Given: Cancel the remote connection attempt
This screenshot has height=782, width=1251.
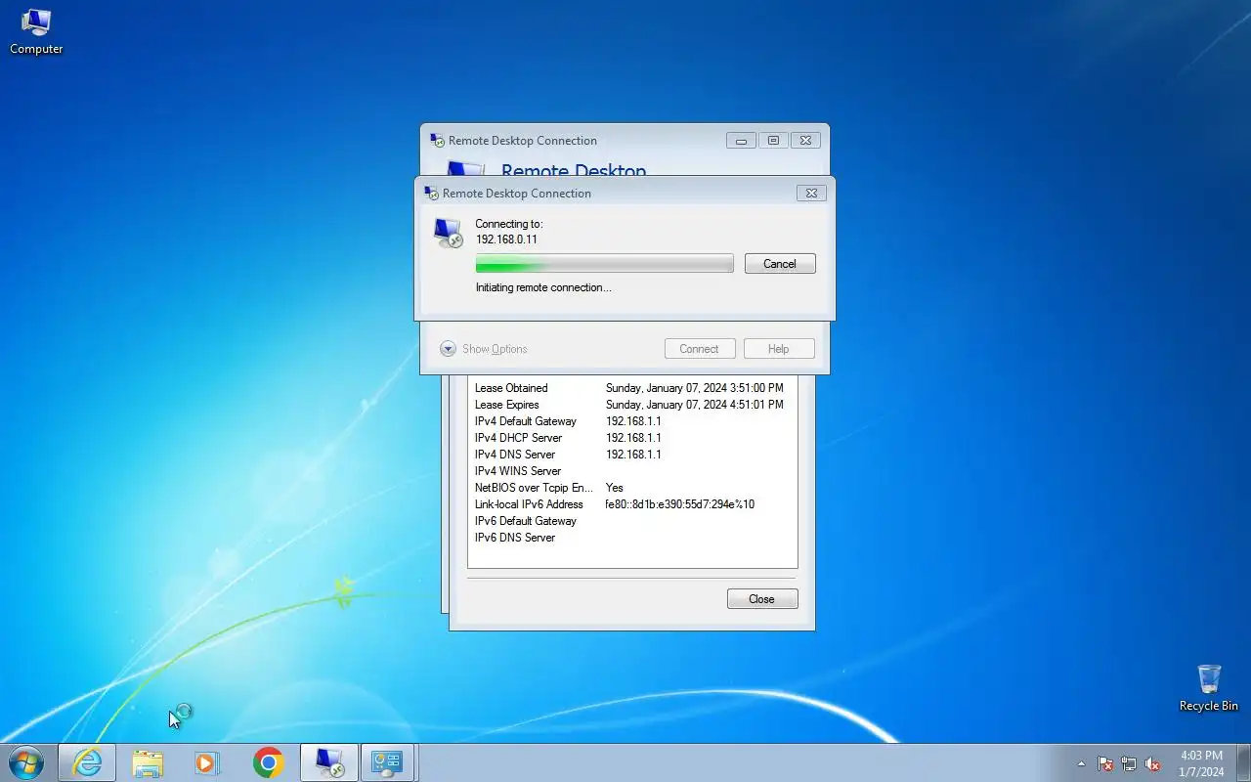Looking at the screenshot, I should coord(780,264).
